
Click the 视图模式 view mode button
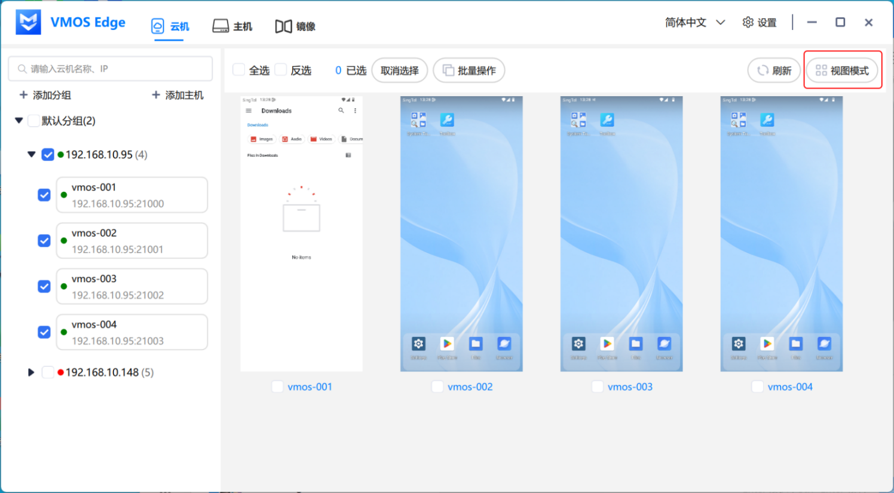click(x=842, y=71)
